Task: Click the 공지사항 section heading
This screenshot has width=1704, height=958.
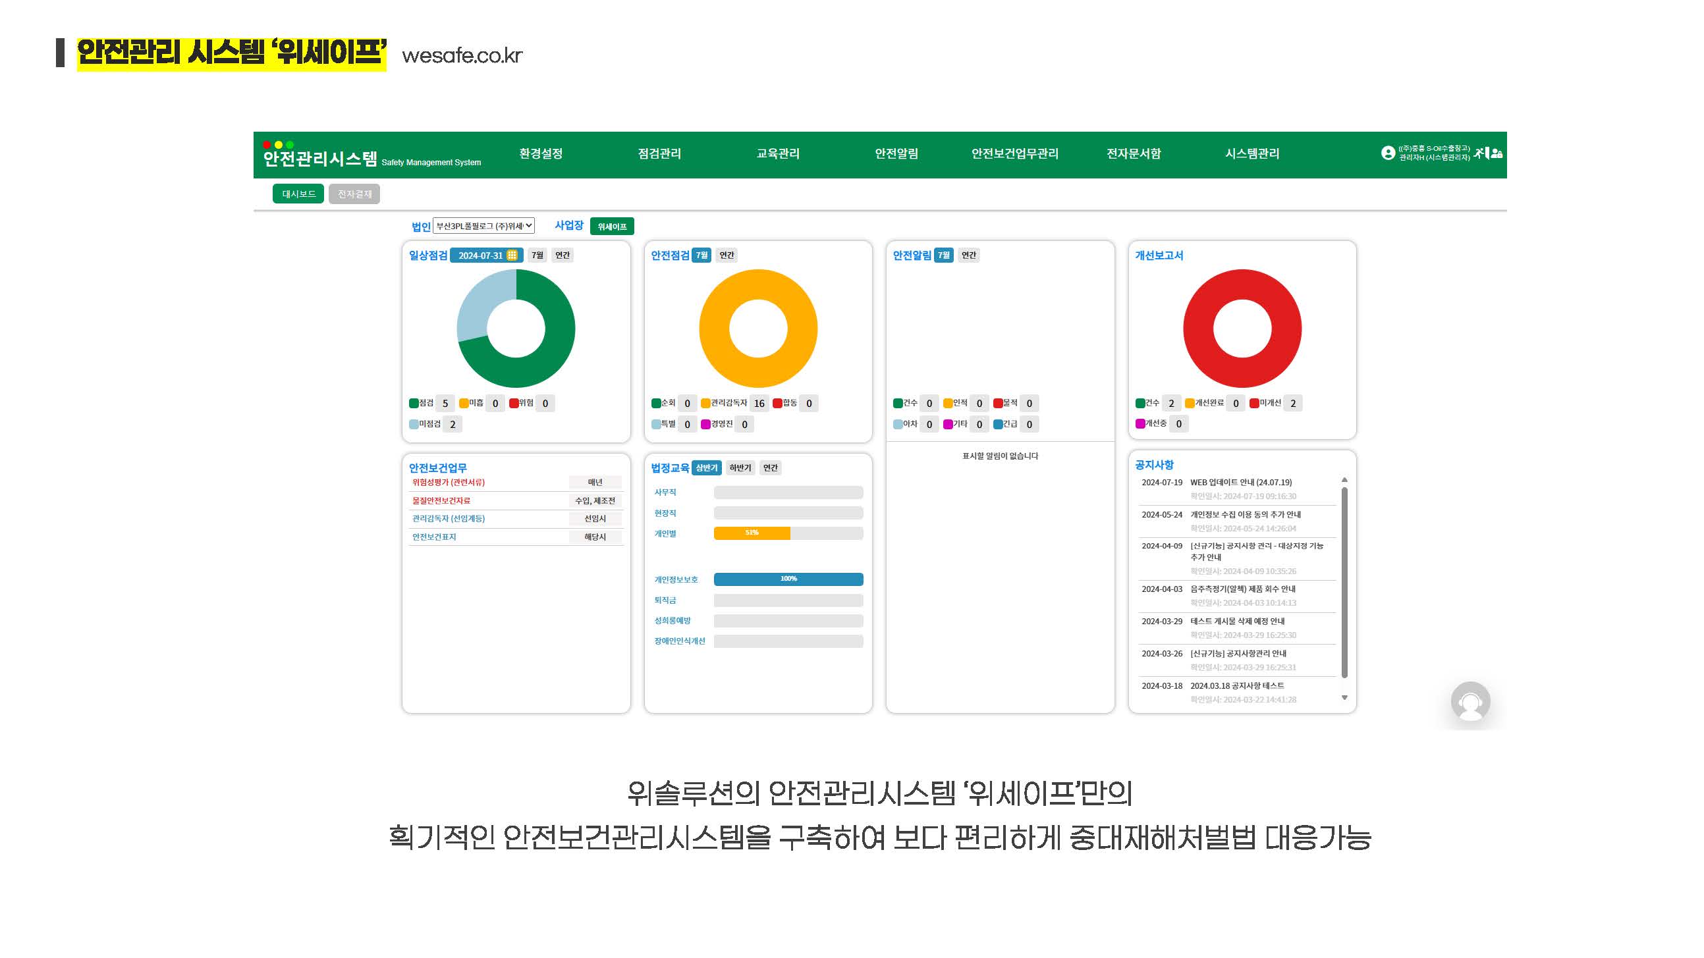Action: click(1154, 465)
